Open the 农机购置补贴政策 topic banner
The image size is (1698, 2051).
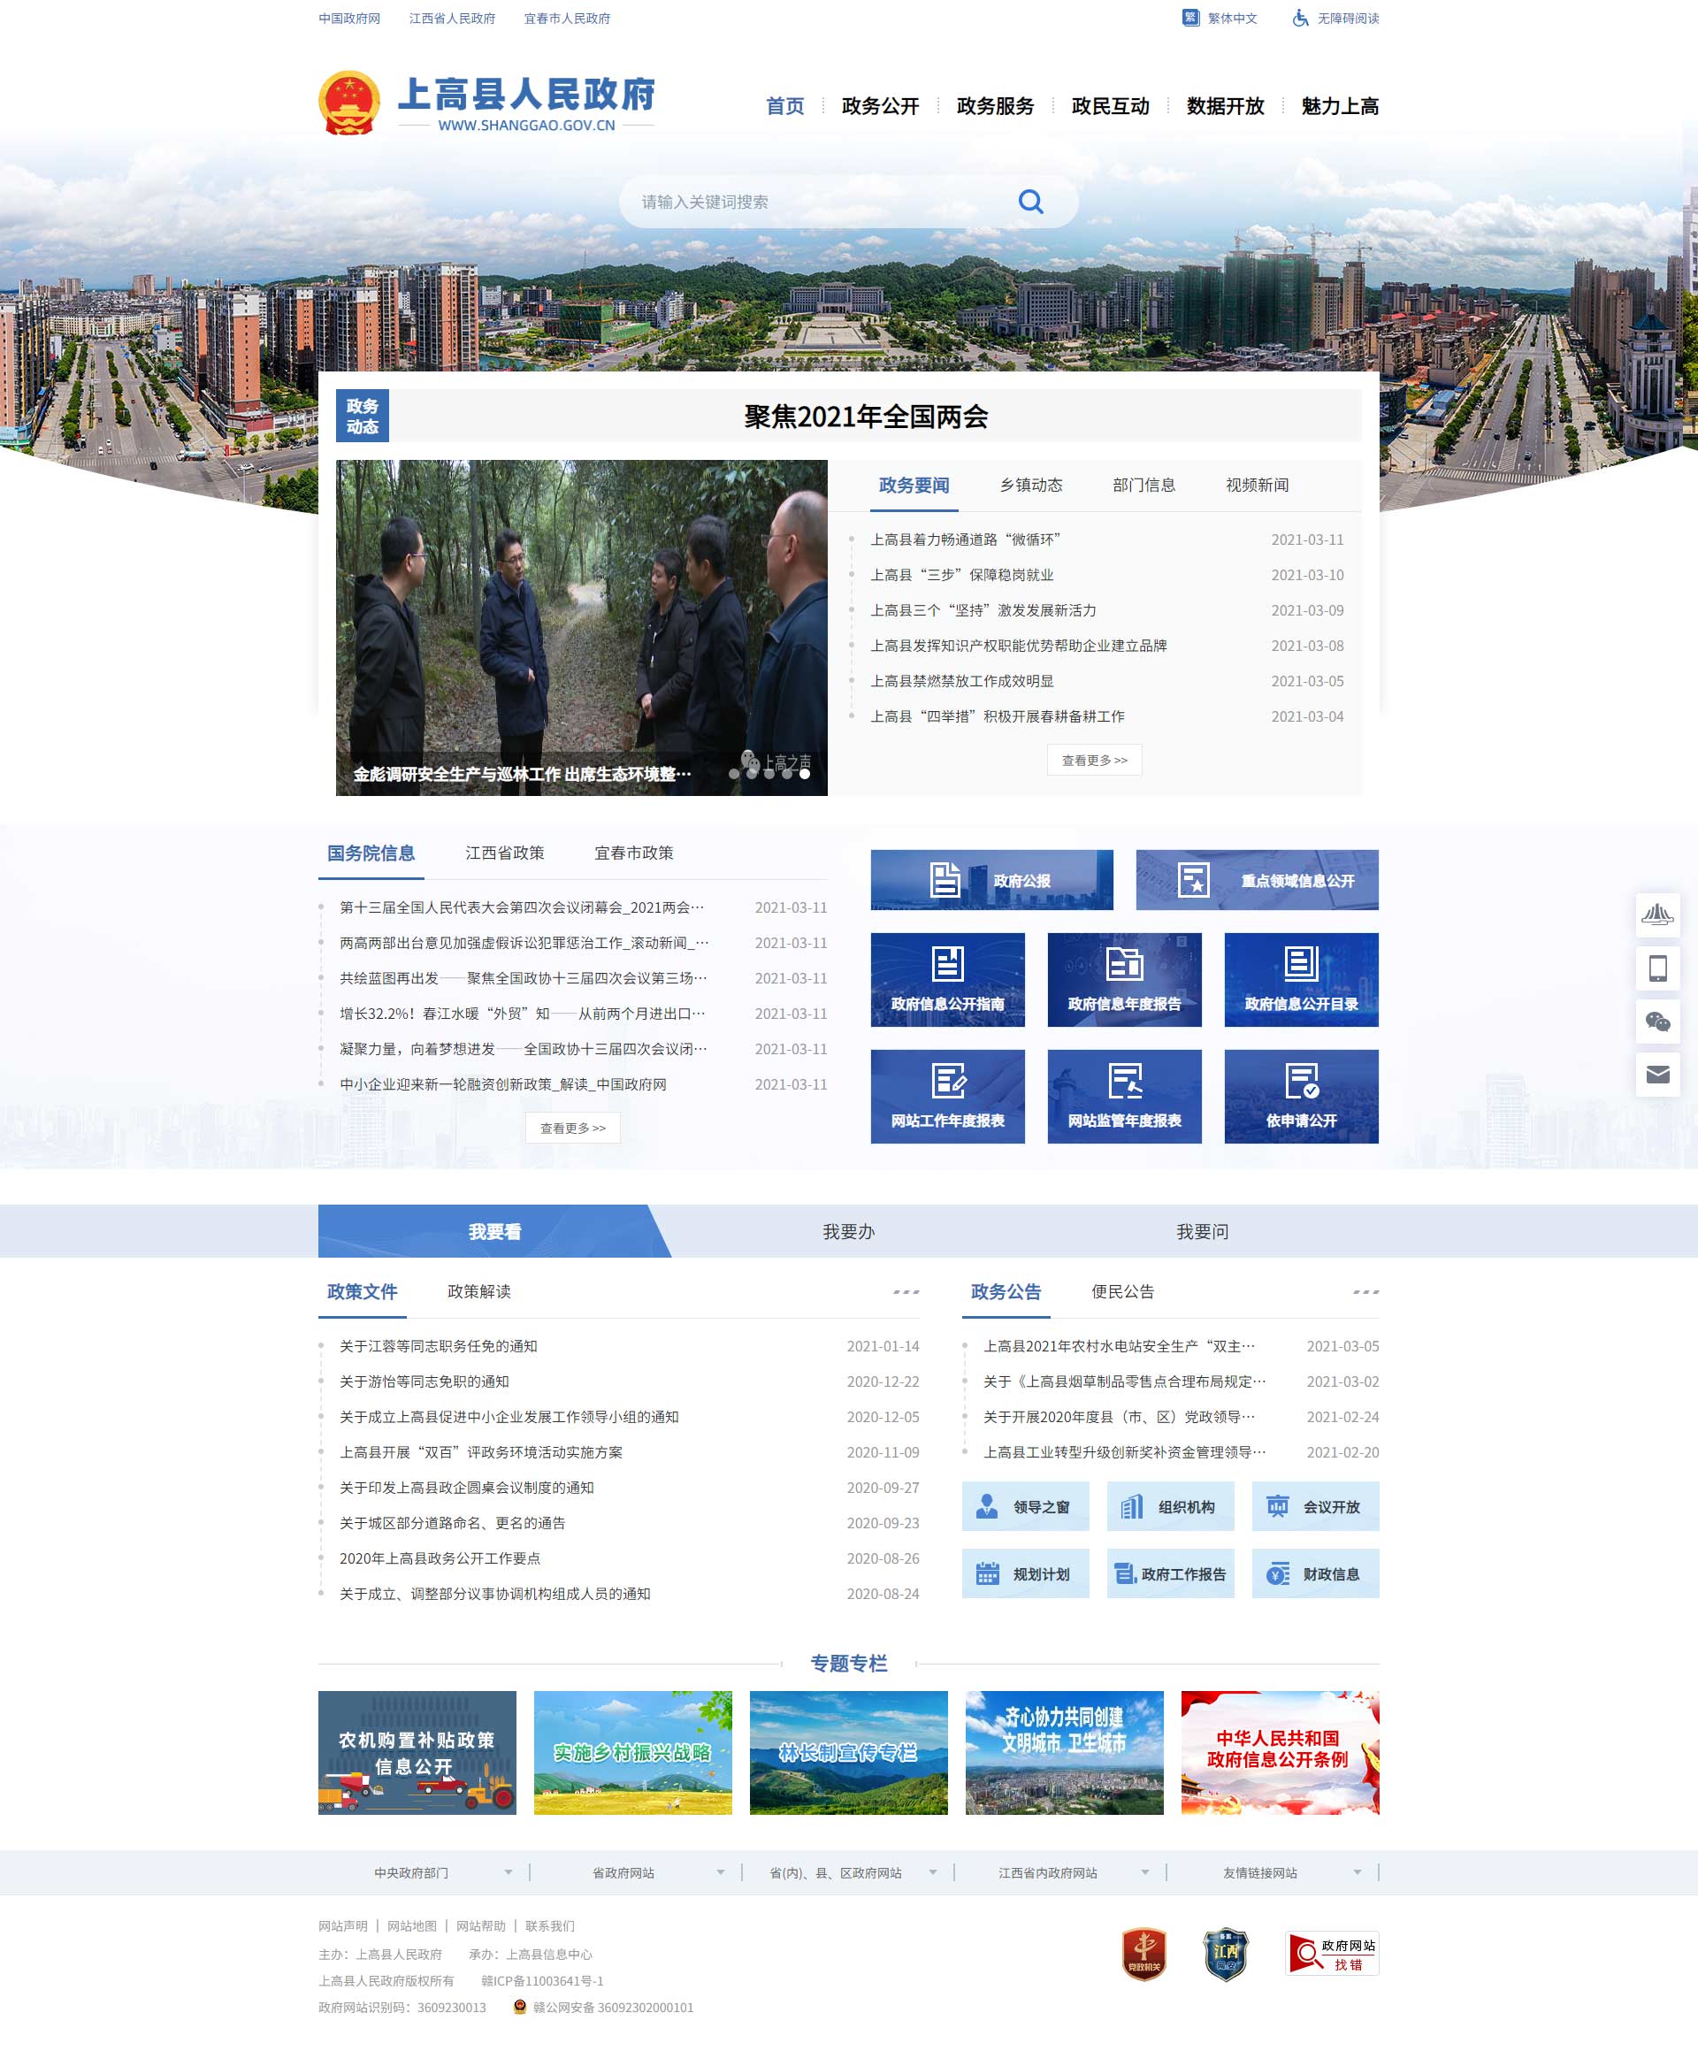coord(417,1752)
